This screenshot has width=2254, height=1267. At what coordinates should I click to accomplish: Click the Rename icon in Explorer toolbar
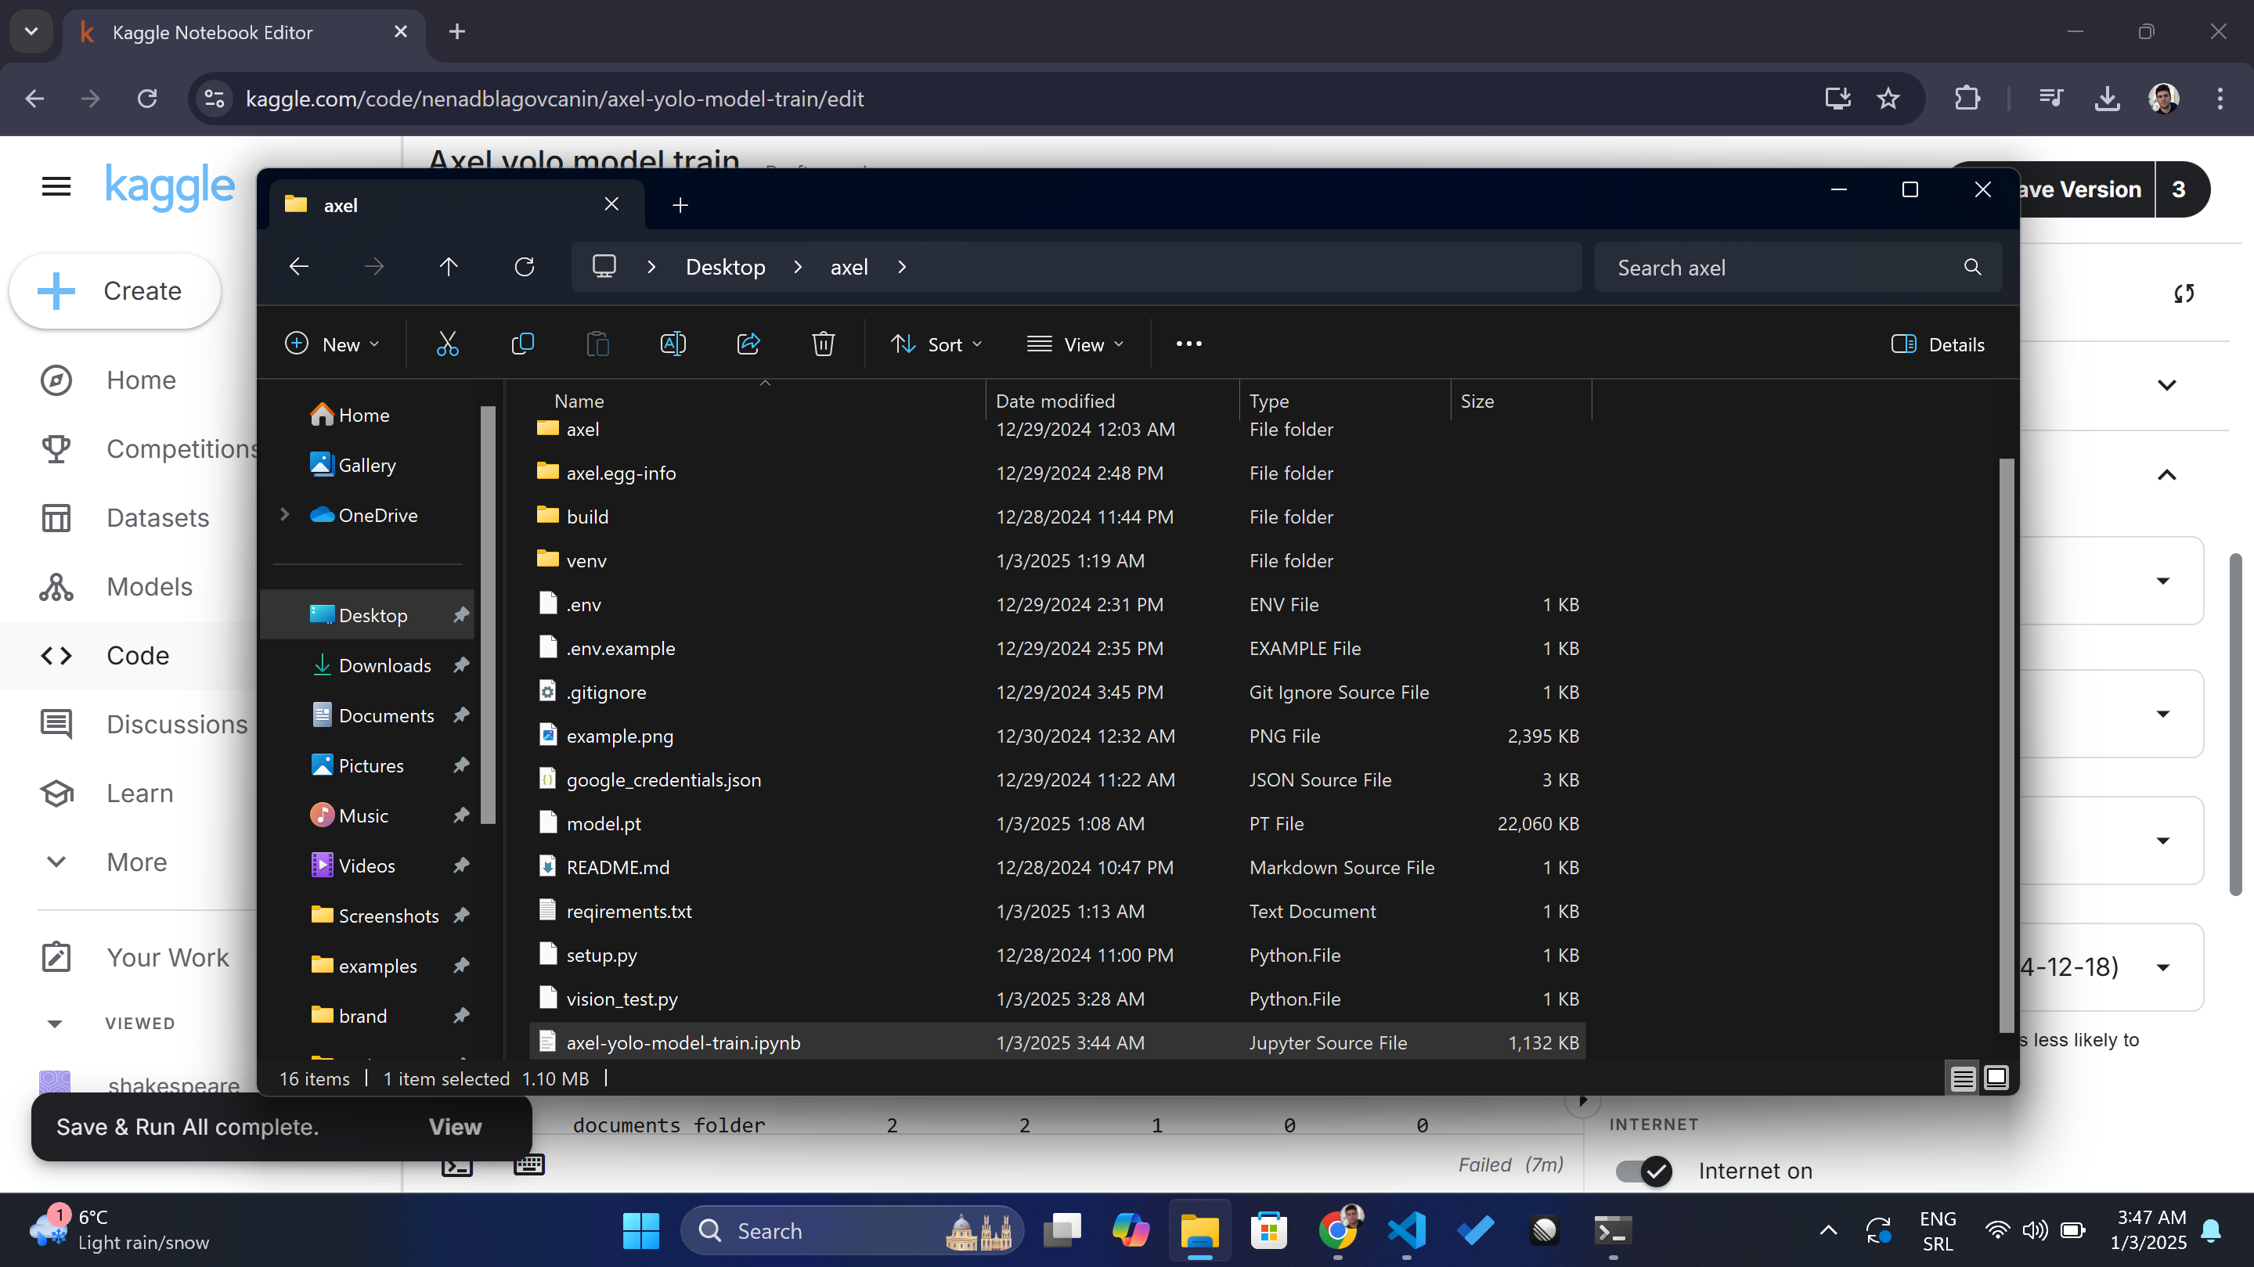[x=672, y=344]
